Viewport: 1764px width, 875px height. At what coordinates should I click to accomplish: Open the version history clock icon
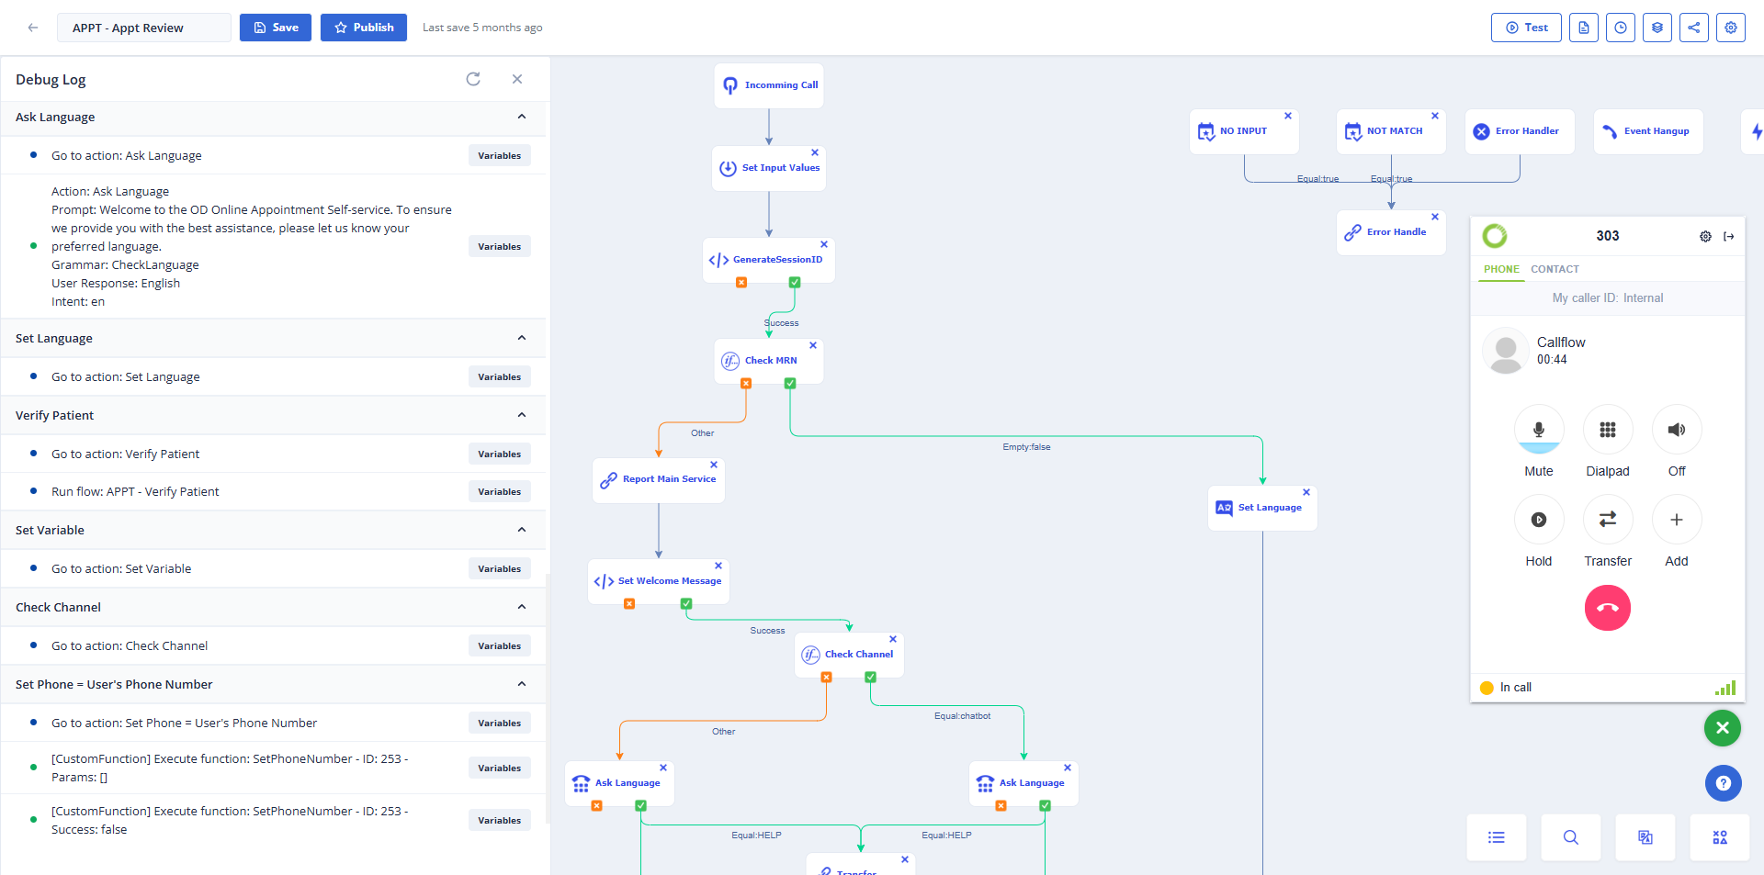point(1620,28)
